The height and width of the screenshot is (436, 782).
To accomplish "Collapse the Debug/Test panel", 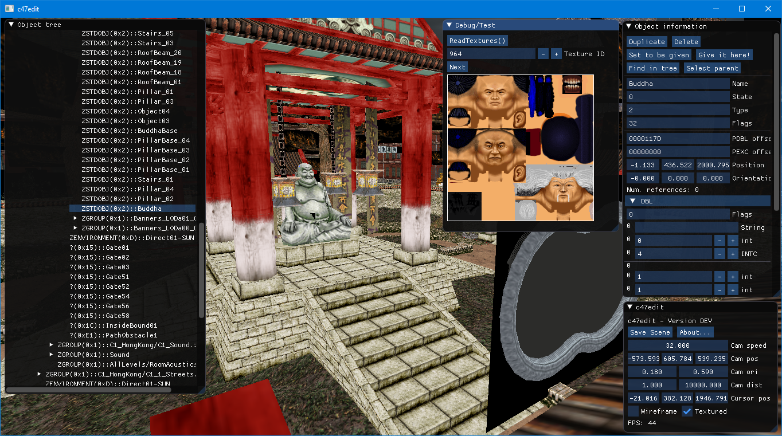I will pos(449,25).
